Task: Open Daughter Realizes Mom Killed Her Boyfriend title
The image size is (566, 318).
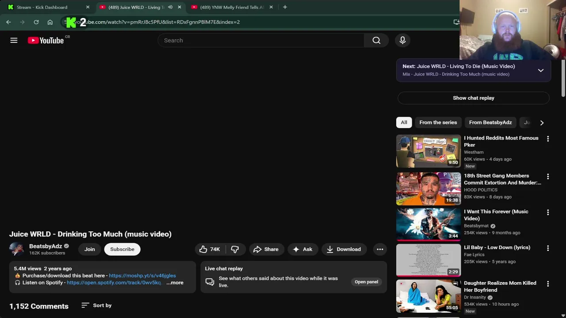Action: pos(500,287)
